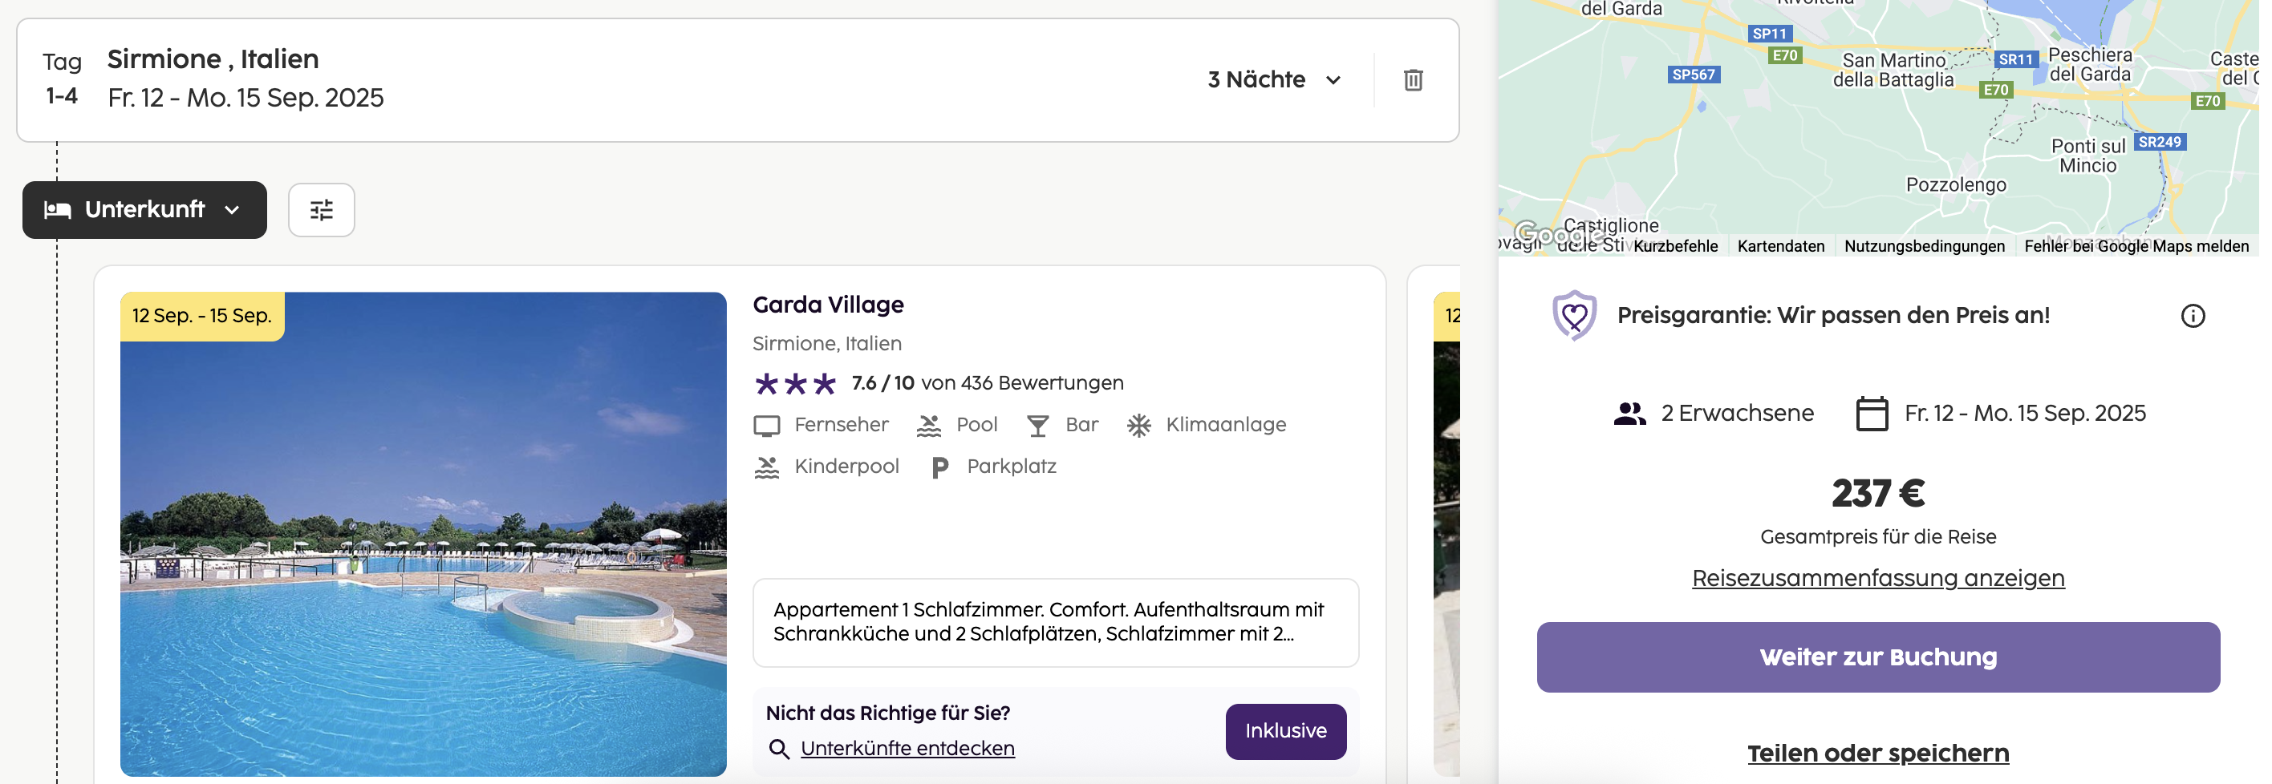Click the Pozzolengo label on the map
The height and width of the screenshot is (784, 2272).
(x=1955, y=185)
